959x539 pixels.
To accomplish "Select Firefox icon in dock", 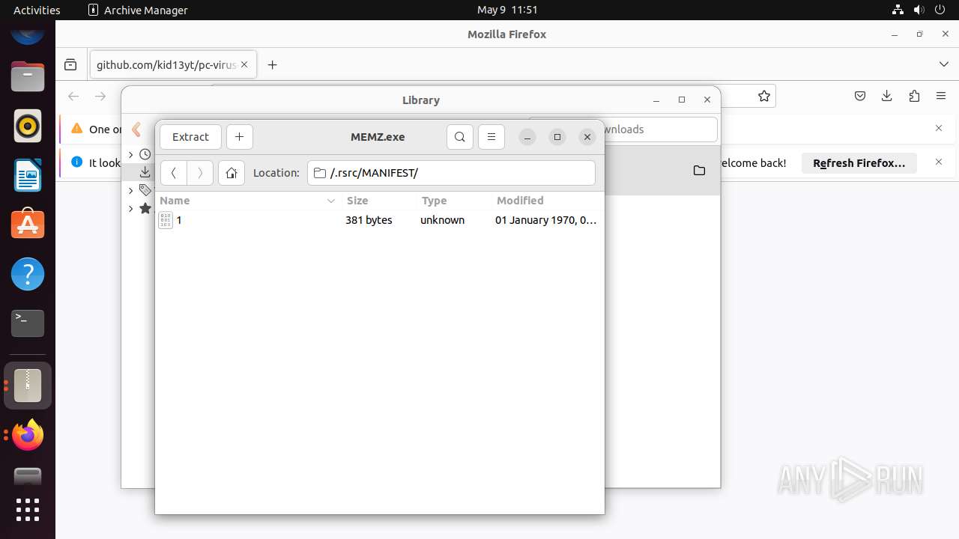I will pos(28,435).
